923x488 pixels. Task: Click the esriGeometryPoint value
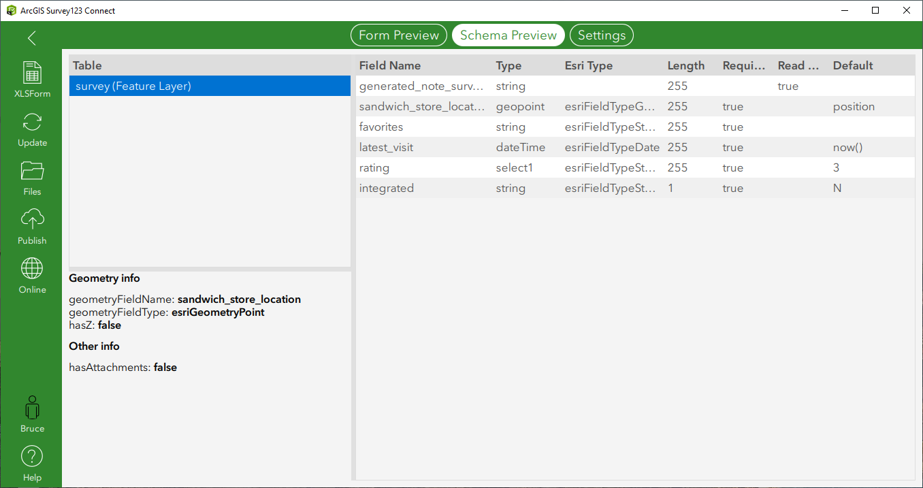pos(217,312)
